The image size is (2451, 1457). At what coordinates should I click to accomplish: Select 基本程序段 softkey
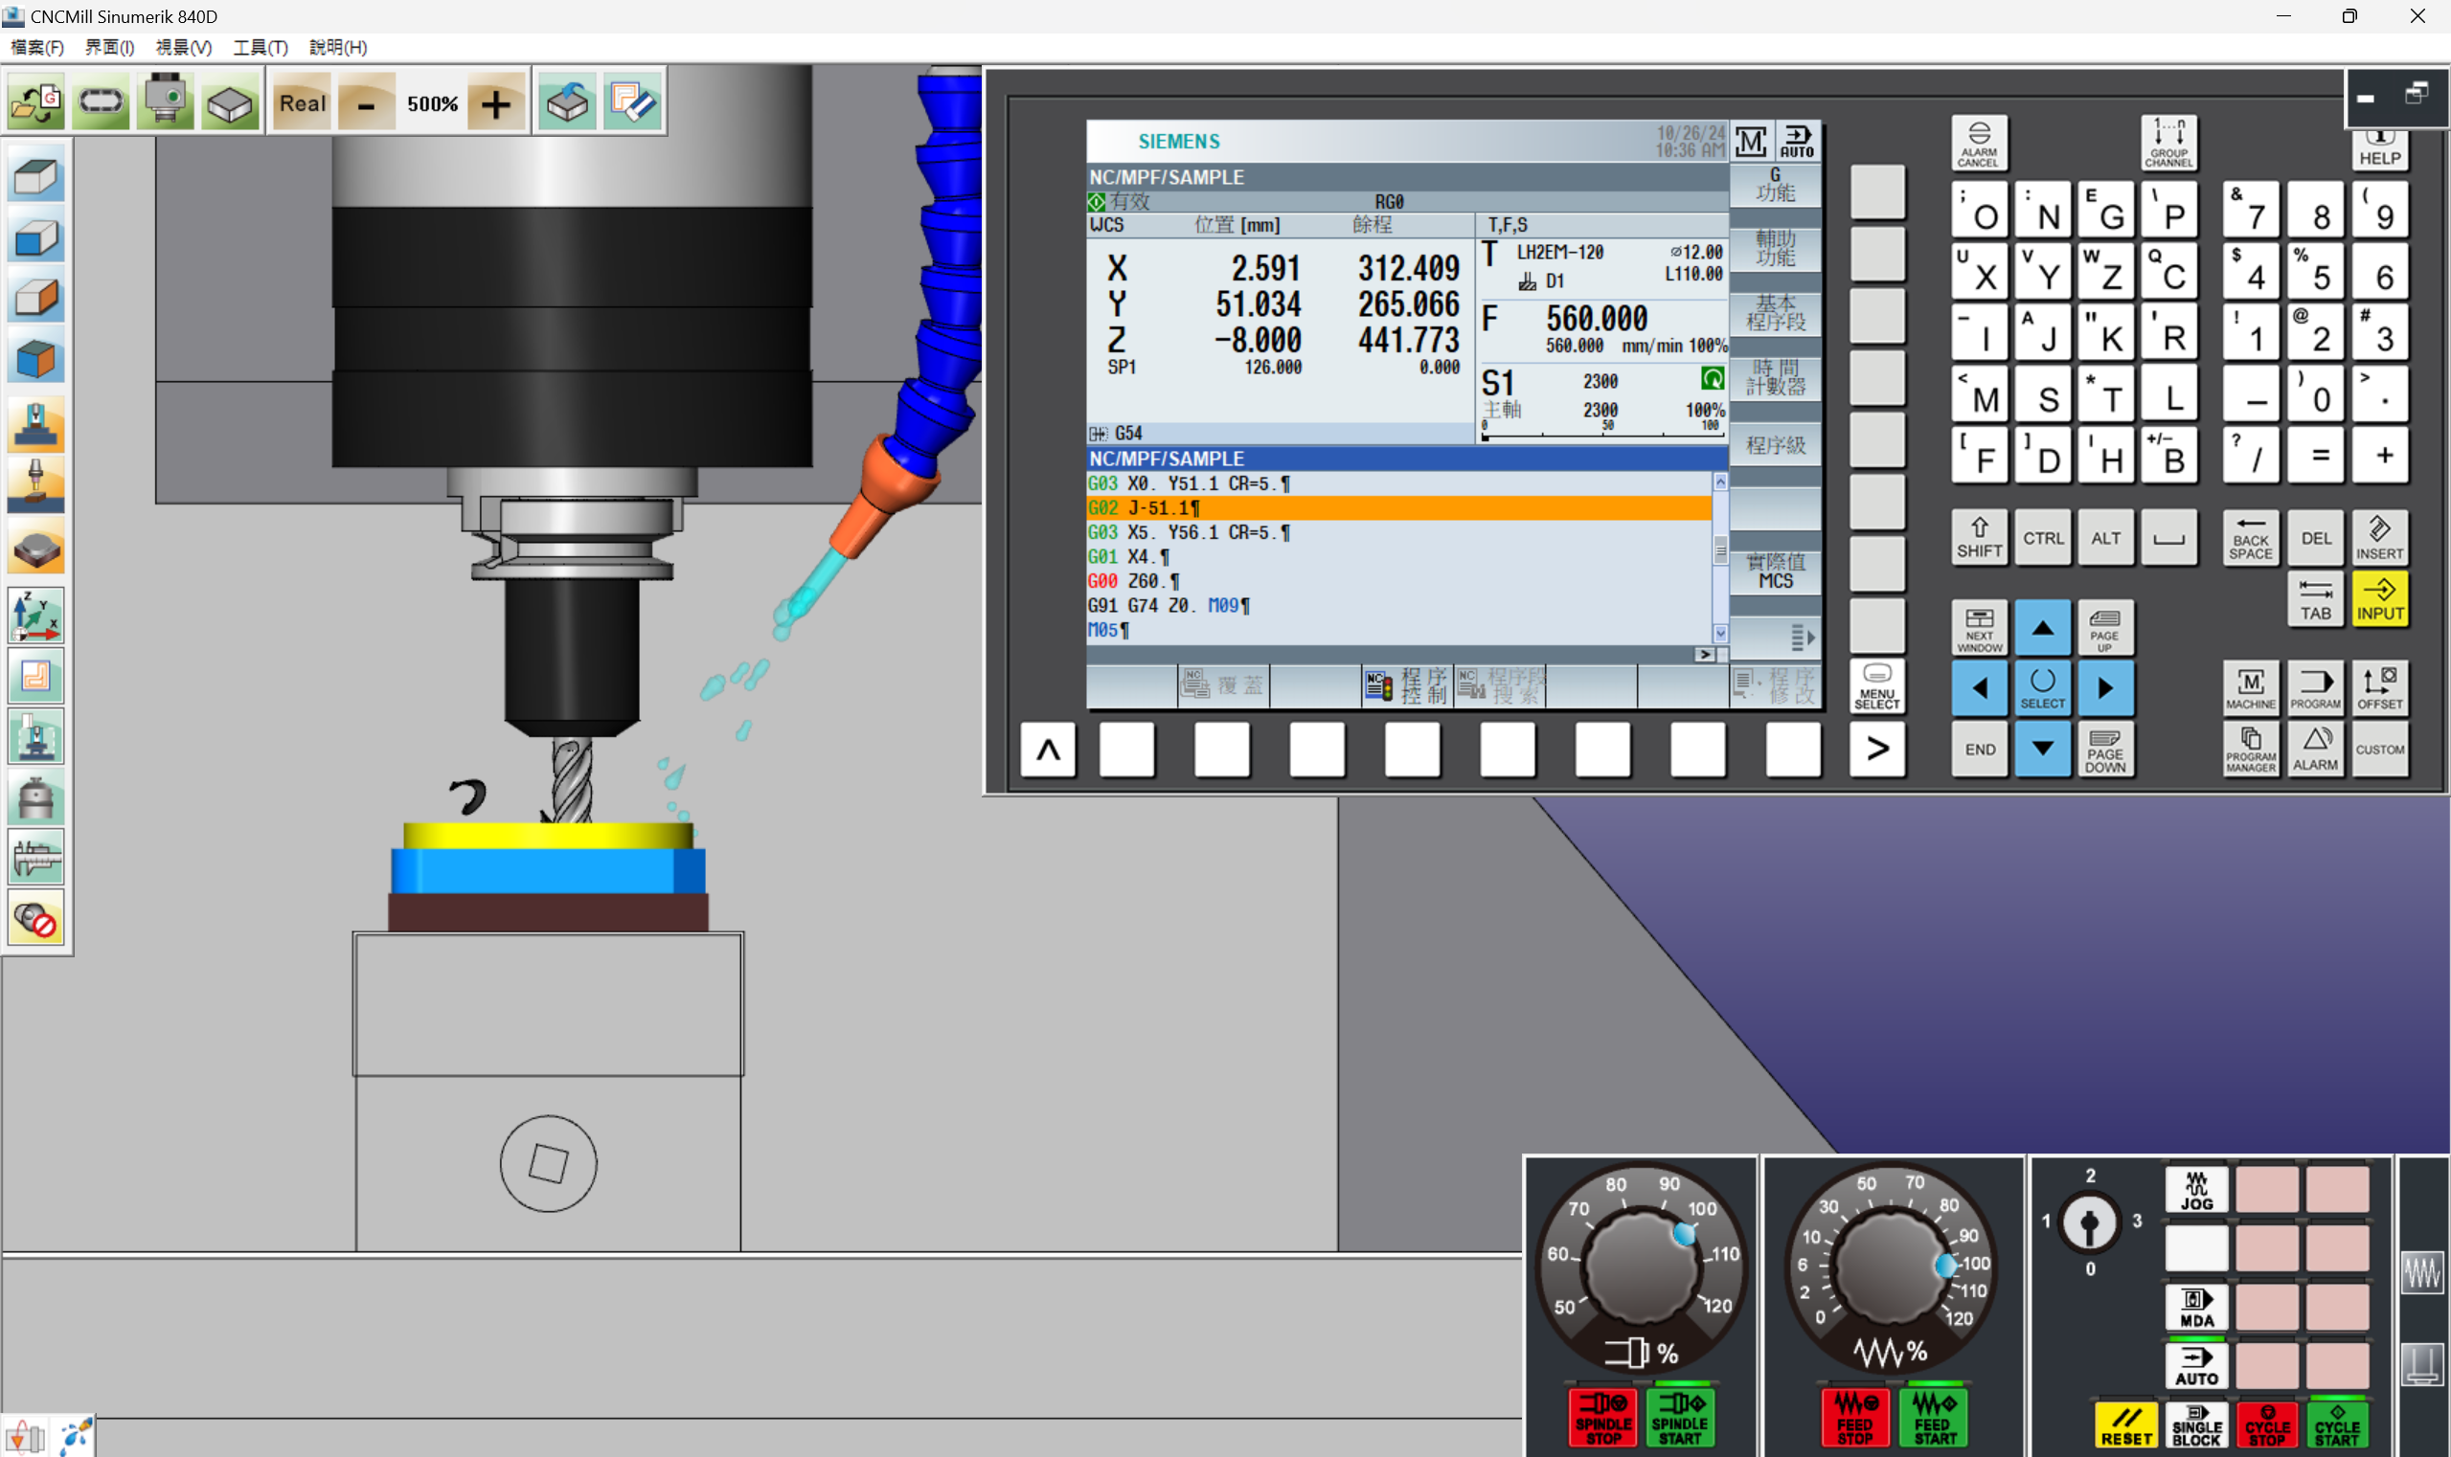pos(1775,312)
